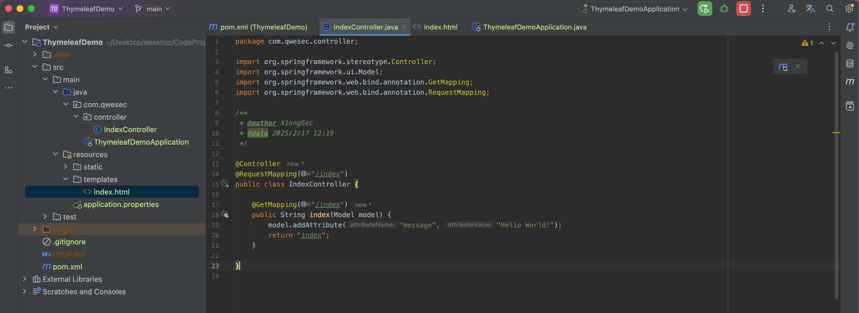
Task: Go to next highlighted problem arrow
Action: (833, 43)
